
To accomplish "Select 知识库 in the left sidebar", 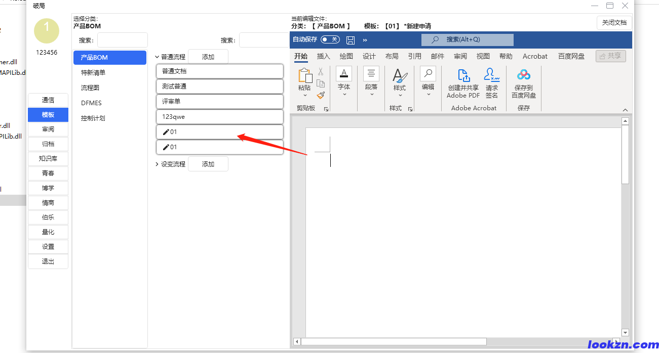I will 48,159.
